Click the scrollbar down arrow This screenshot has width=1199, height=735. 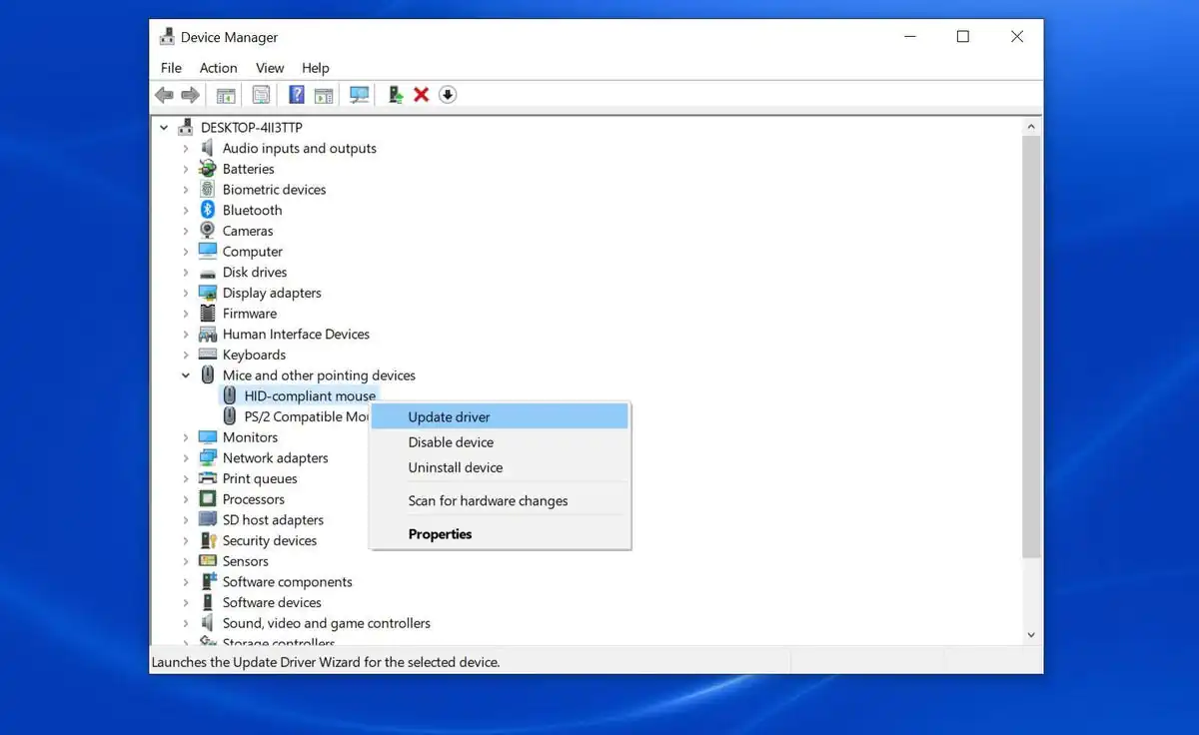click(x=1031, y=633)
